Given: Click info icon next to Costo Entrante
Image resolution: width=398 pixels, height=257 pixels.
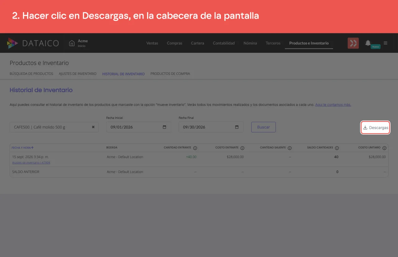Looking at the screenshot, I should (x=242, y=148).
